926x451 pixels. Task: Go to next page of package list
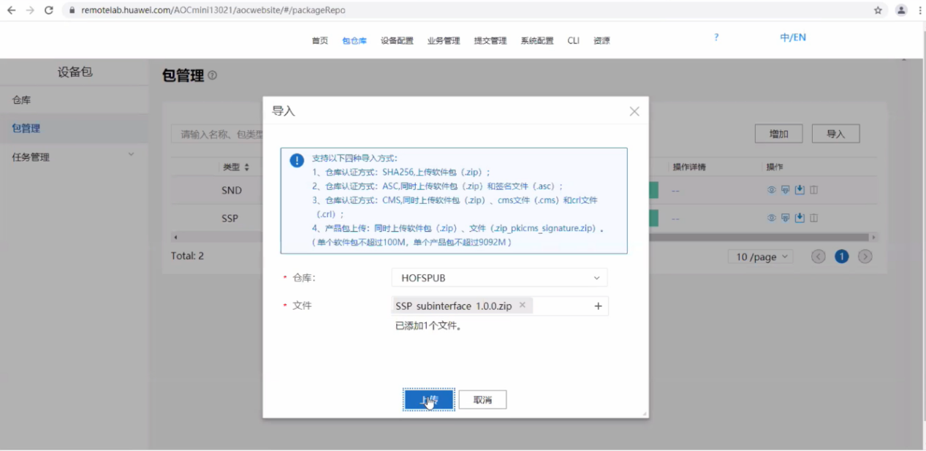[x=865, y=257]
